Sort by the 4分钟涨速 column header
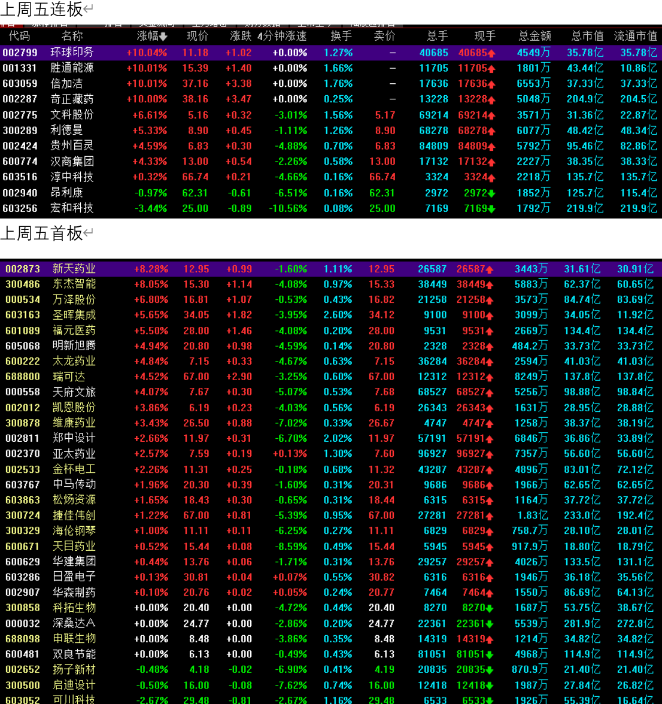The width and height of the screenshot is (662, 704). pyautogui.click(x=283, y=37)
